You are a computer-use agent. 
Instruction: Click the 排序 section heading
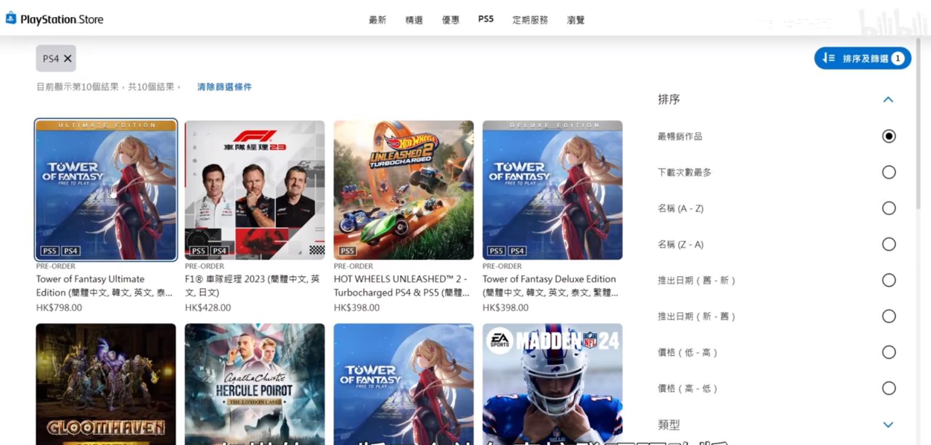669,100
